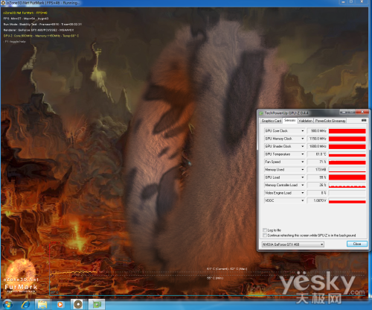Screen dimensions: 372x310
Task: Click the VDDC voltage graph
Action: pyautogui.click(x=347, y=200)
